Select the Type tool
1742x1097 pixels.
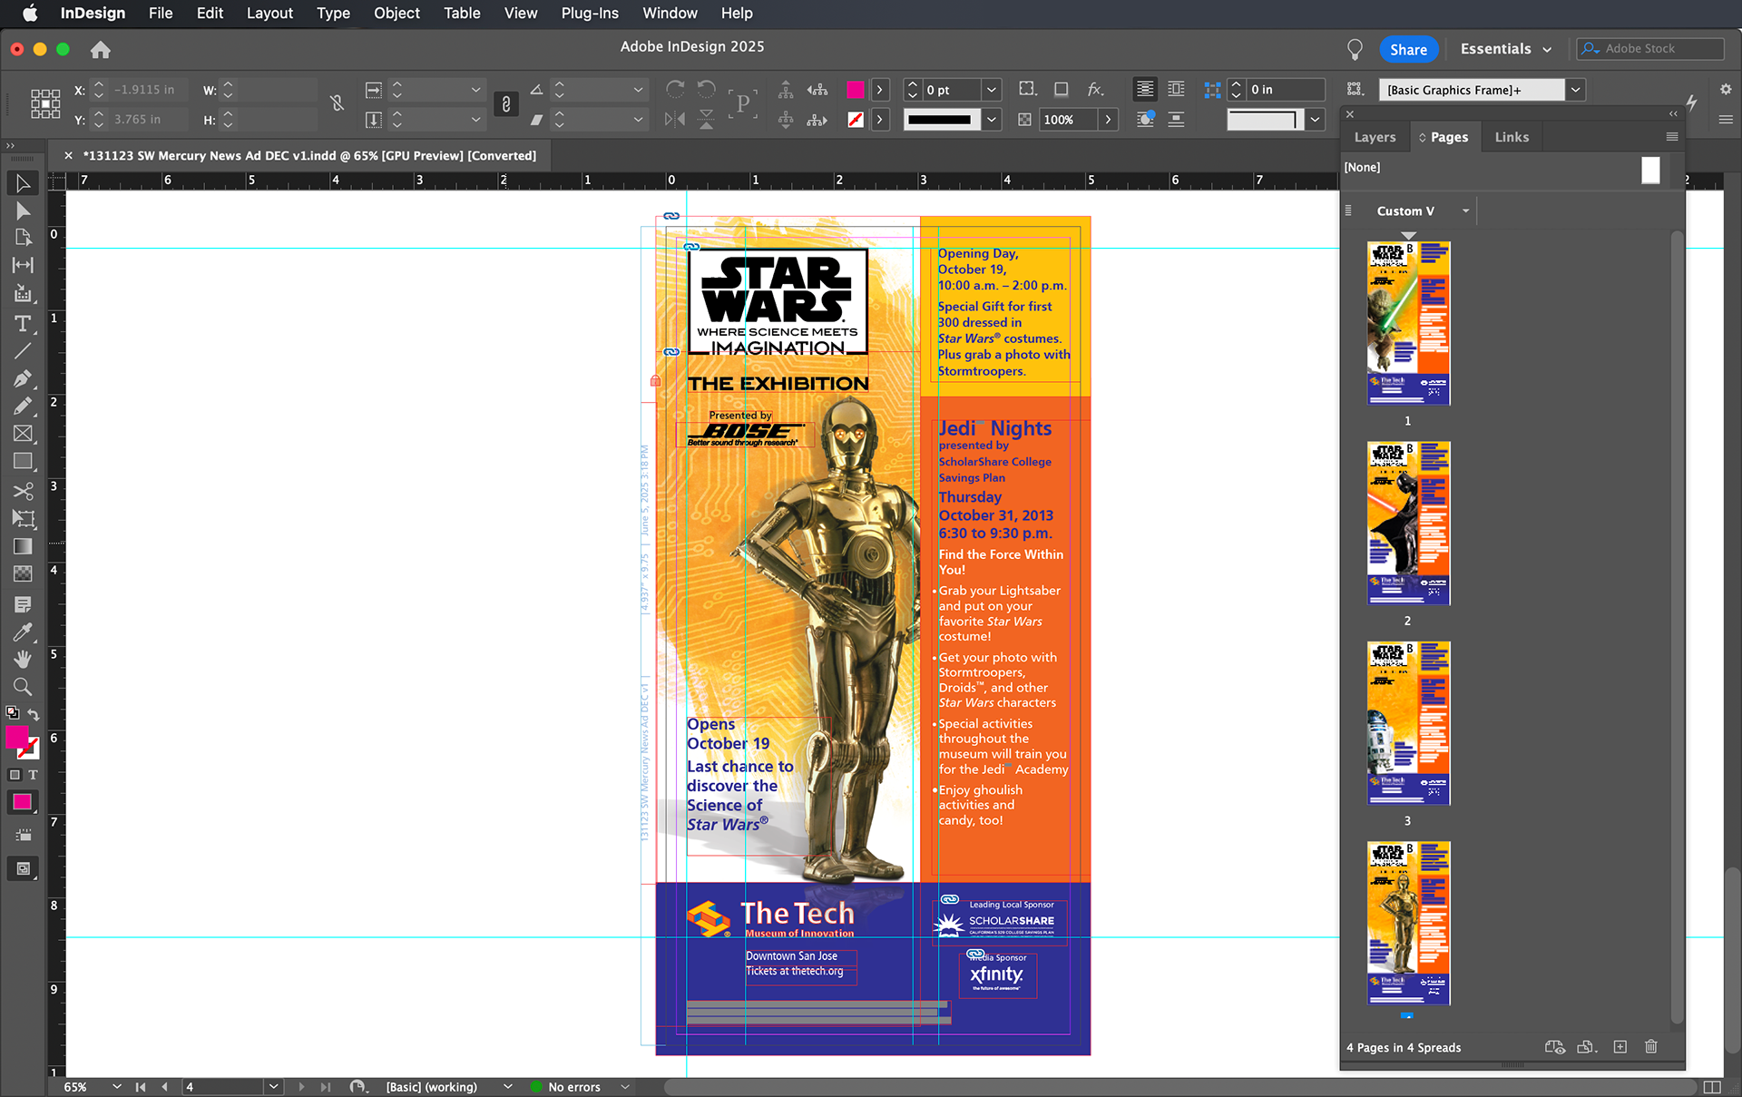23,324
